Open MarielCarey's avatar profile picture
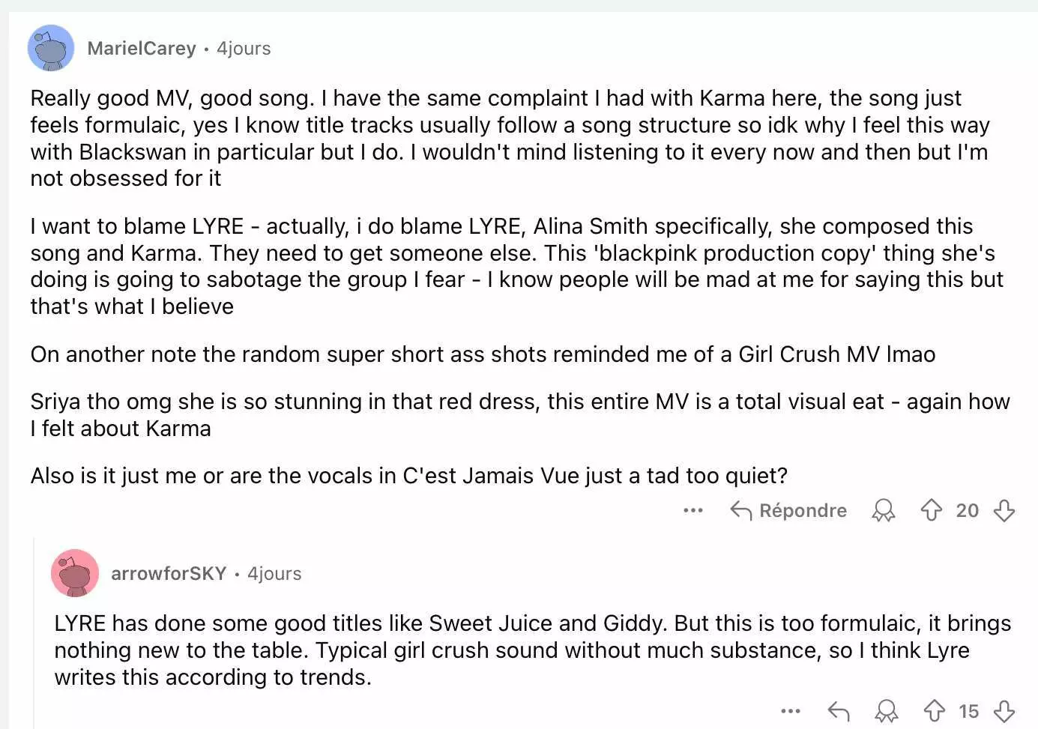The image size is (1038, 729). coord(51,48)
